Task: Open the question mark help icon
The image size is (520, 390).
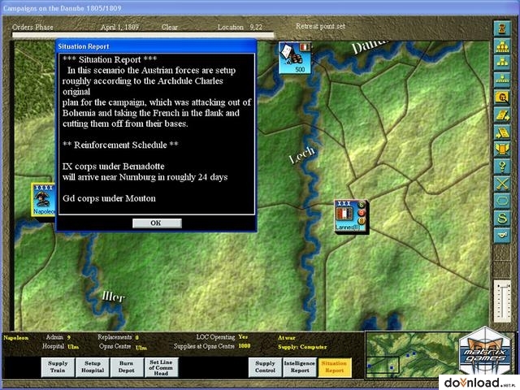Action: click(502, 166)
